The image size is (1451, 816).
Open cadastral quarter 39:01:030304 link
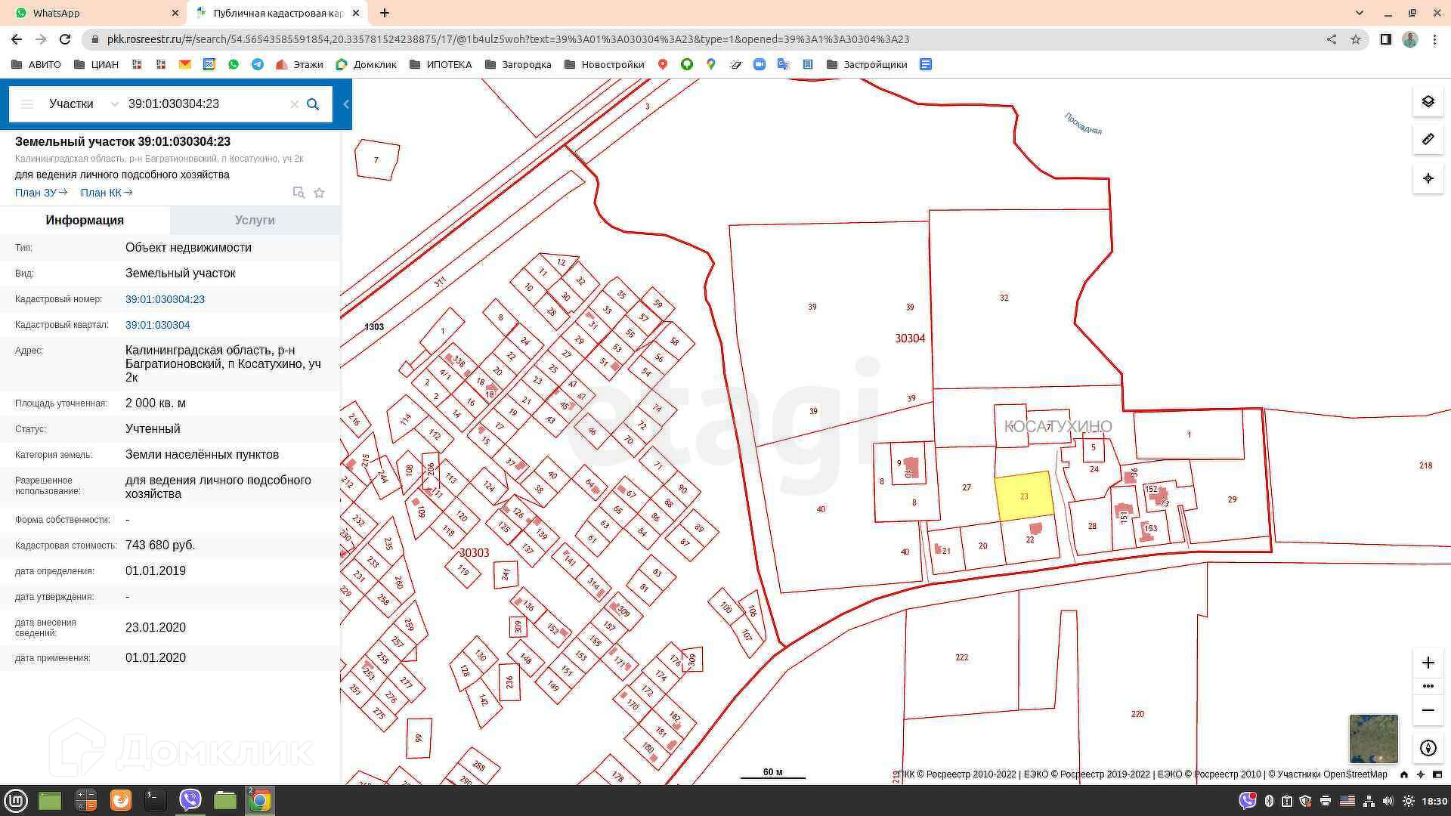(x=157, y=325)
